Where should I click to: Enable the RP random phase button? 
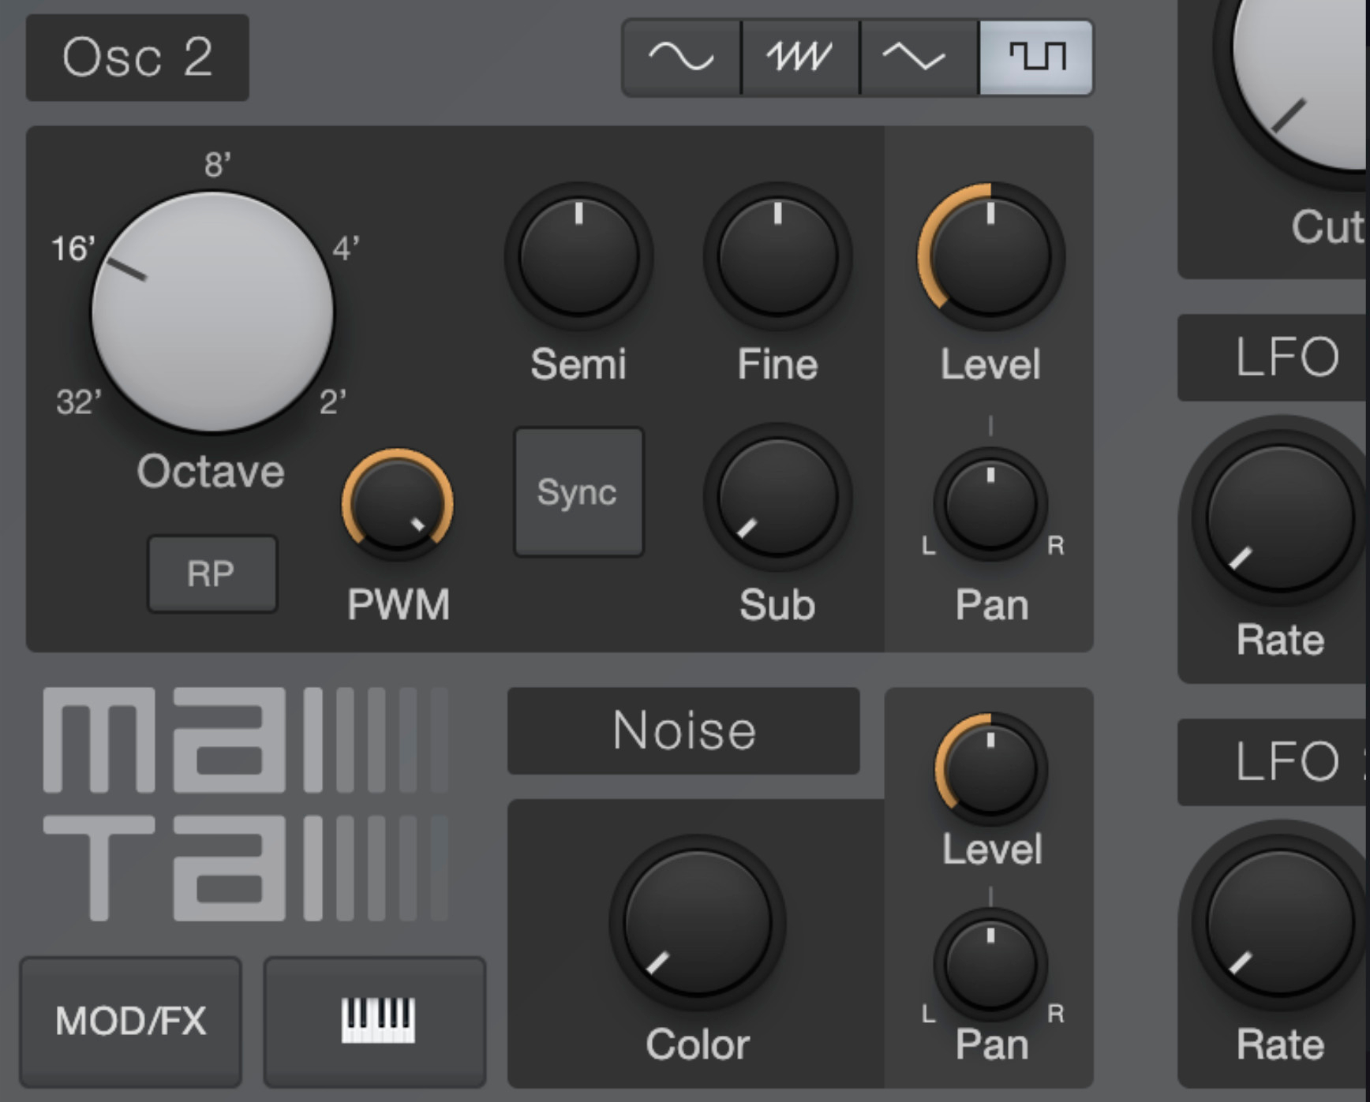coord(211,574)
